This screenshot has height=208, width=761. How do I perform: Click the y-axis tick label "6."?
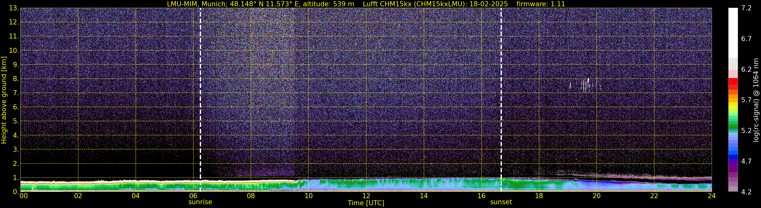tap(16, 107)
